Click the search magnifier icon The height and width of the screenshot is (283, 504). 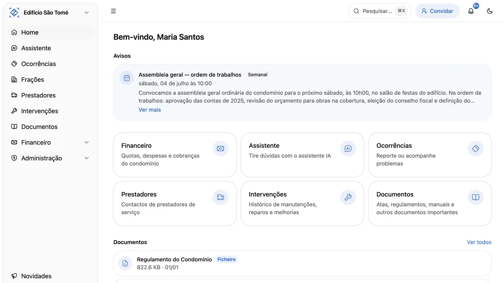[356, 11]
